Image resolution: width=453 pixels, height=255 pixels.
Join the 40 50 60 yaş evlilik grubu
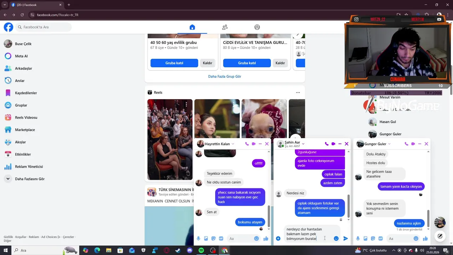pos(174,63)
